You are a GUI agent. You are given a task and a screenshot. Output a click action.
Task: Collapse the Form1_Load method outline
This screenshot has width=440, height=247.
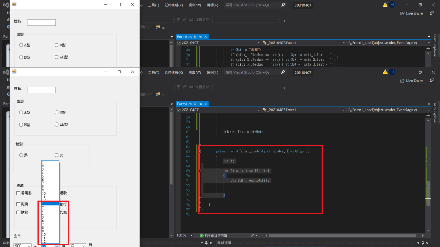(x=199, y=151)
